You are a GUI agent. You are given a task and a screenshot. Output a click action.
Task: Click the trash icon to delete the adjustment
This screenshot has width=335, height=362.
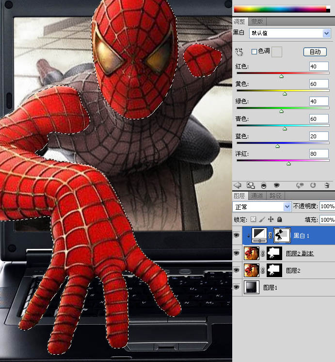tap(327, 185)
